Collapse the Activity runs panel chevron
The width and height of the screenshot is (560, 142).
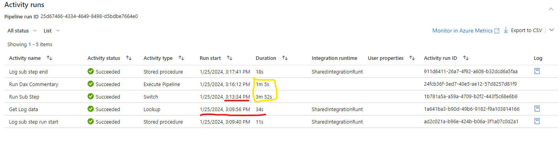click(x=551, y=9)
